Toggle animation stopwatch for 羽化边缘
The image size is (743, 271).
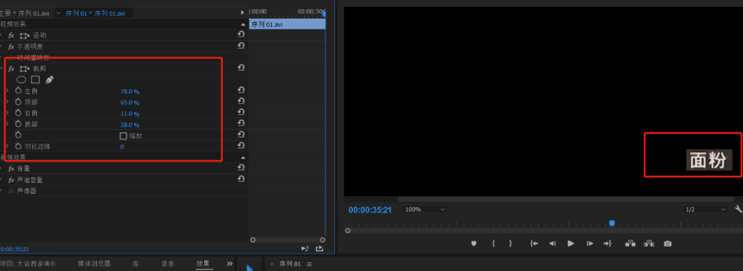(19, 147)
